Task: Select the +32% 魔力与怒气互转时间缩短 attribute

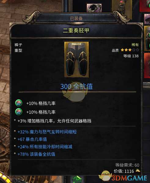Action: (x=47, y=132)
